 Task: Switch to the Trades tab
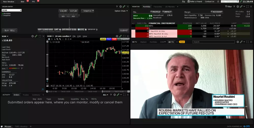tap(26, 95)
